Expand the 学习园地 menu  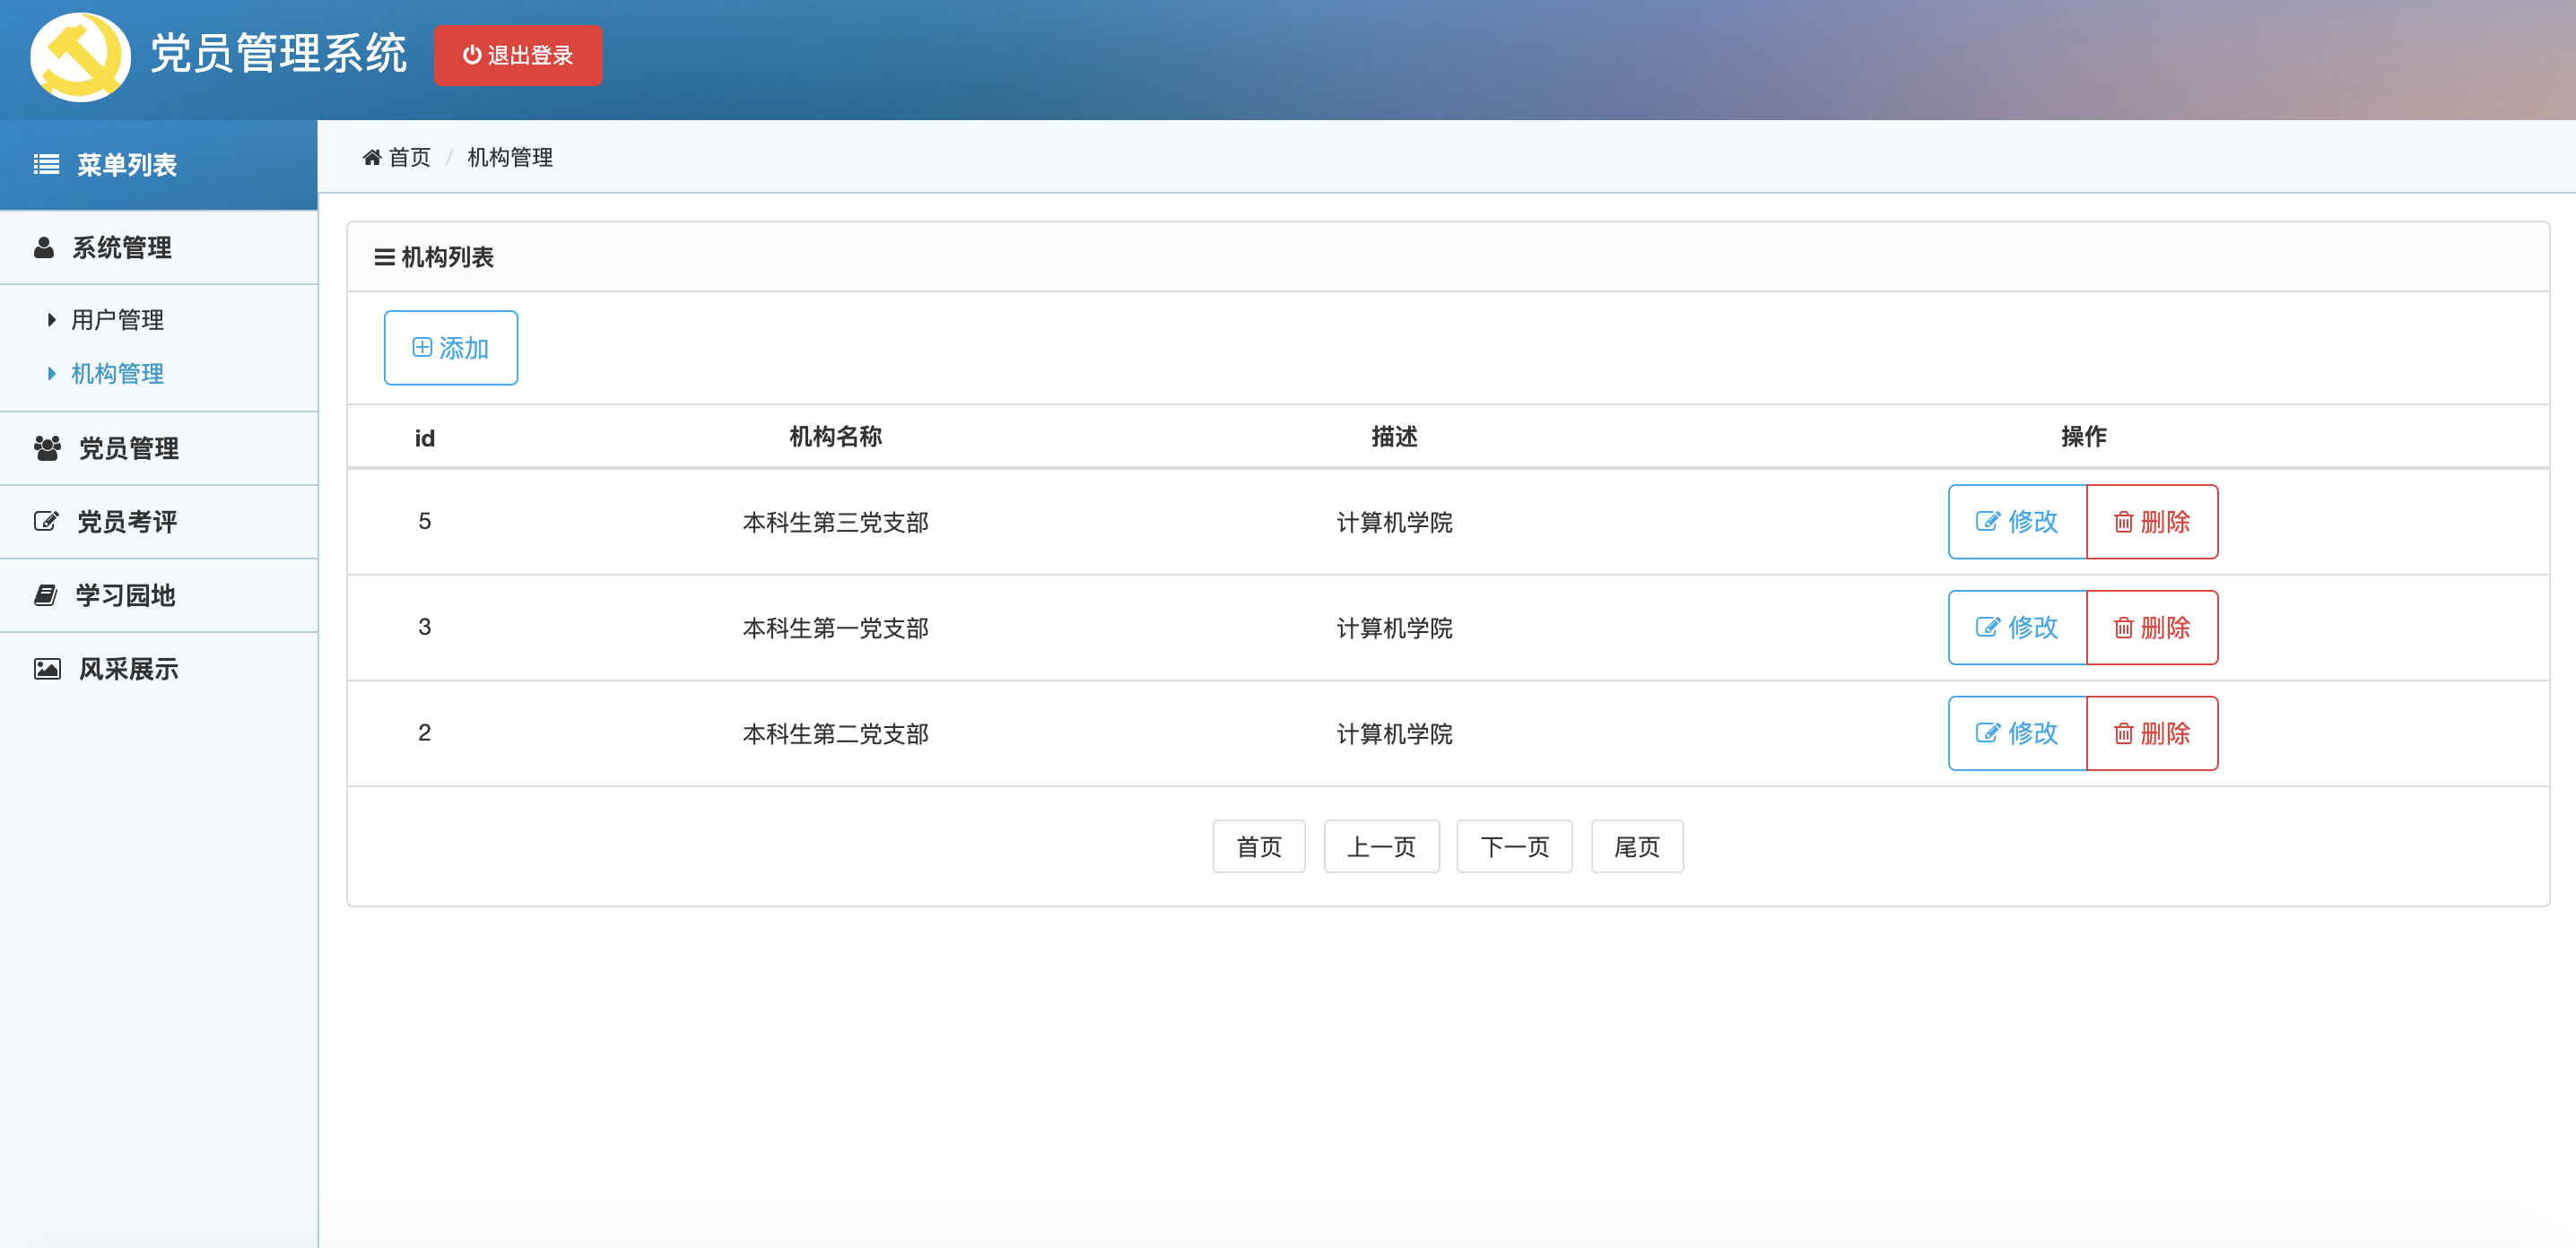click(159, 594)
